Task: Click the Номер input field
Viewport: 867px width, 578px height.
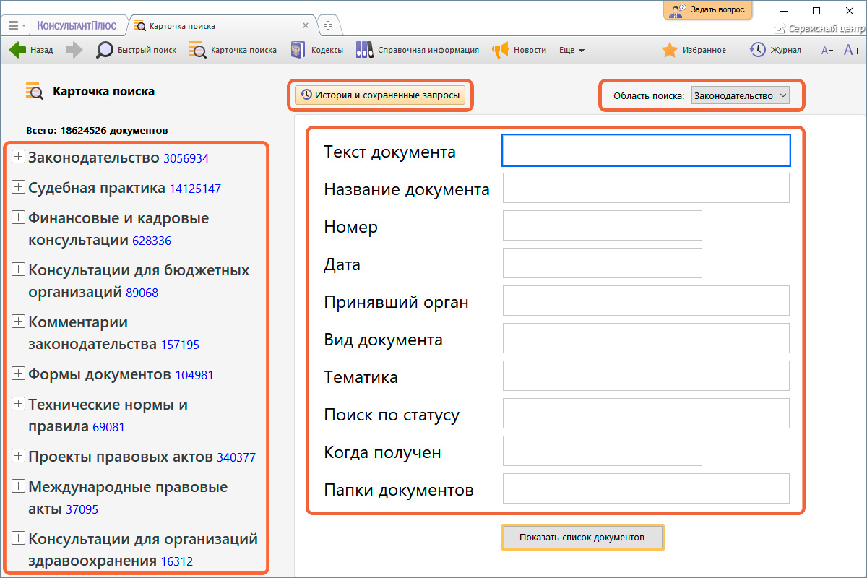Action: pyautogui.click(x=603, y=225)
